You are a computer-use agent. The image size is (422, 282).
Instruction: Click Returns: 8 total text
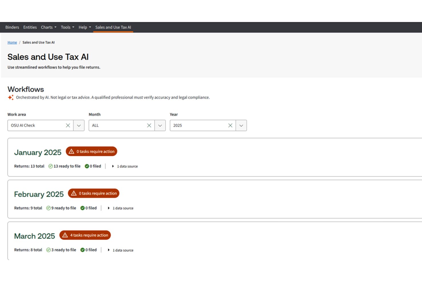(x=28, y=250)
